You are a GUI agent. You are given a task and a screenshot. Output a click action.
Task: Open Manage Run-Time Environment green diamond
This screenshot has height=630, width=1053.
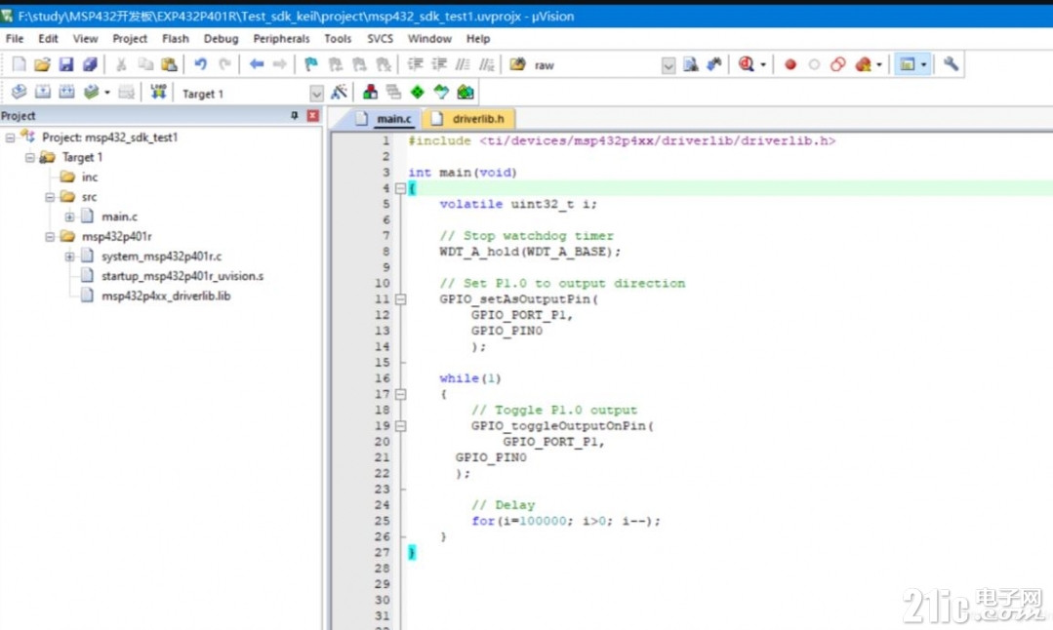pyautogui.click(x=417, y=92)
